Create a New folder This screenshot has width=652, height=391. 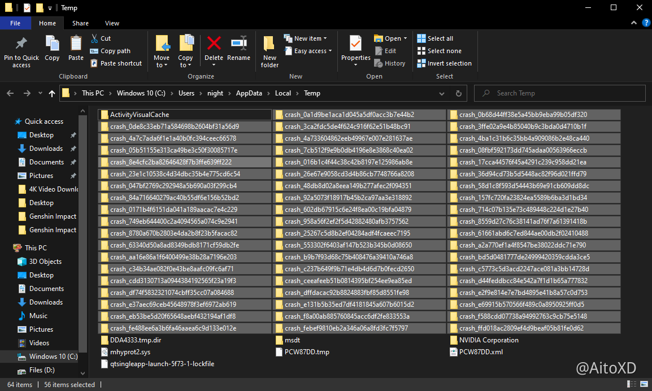point(269,51)
